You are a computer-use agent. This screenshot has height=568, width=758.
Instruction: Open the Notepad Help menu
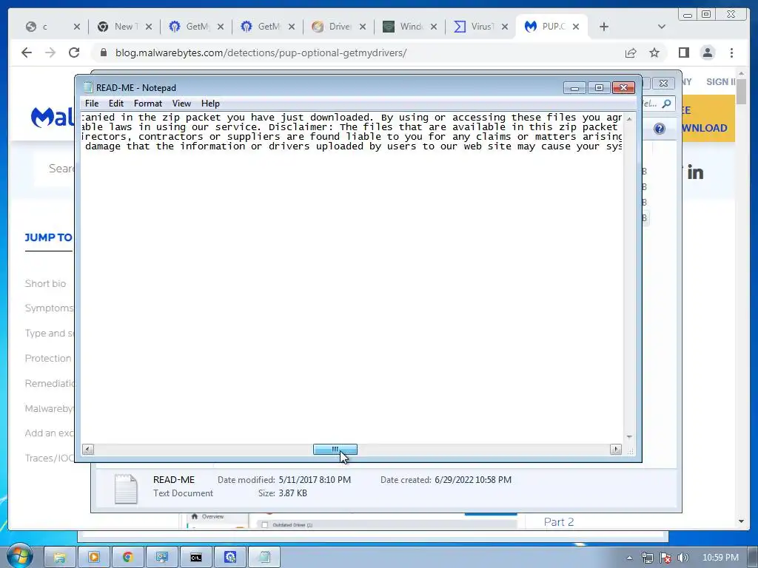210,104
